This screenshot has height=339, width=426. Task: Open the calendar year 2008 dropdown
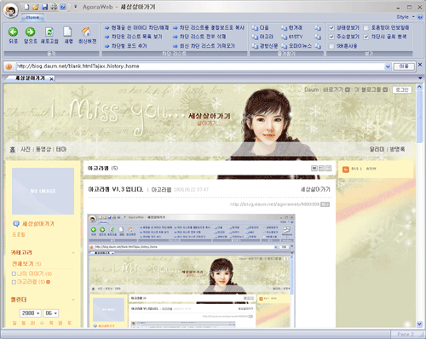[31, 313]
